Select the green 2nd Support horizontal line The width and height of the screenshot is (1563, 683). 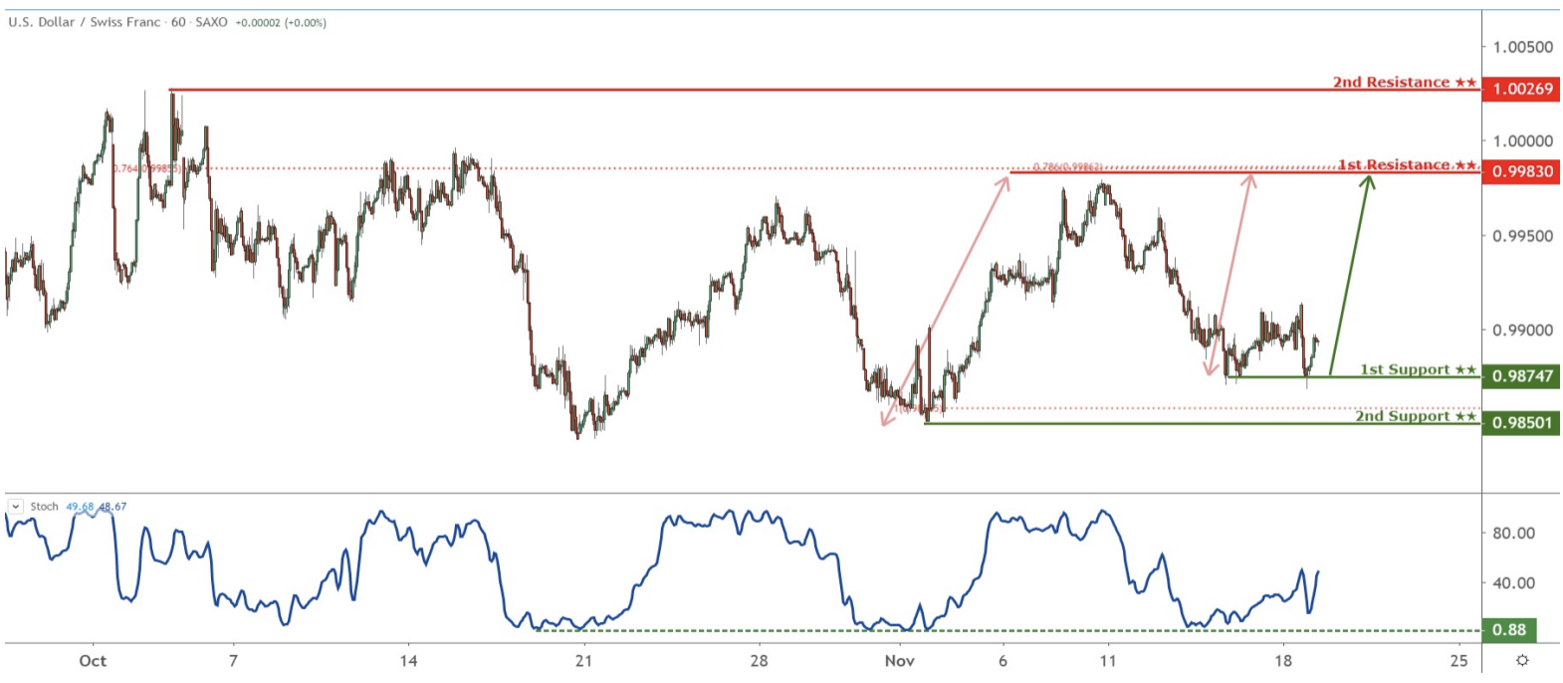(1203, 424)
